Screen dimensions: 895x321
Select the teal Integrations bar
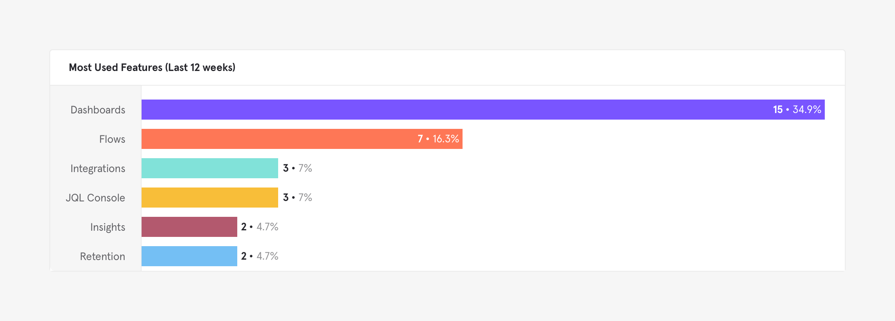point(209,168)
